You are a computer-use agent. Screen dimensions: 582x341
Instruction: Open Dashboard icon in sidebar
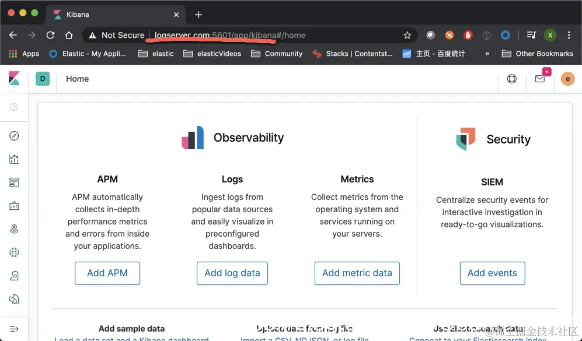click(14, 182)
